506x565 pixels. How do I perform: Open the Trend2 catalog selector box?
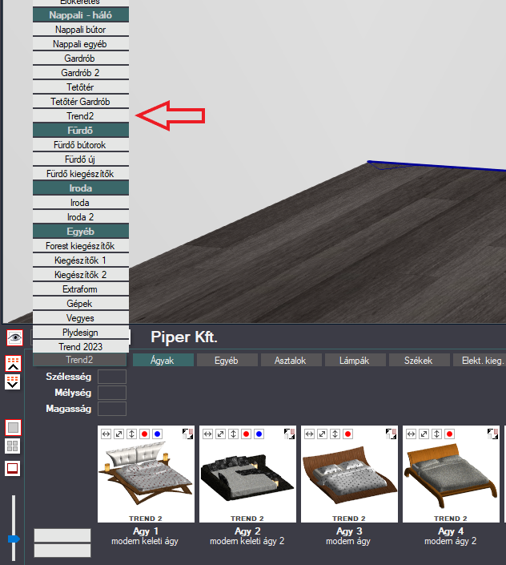coord(79,360)
